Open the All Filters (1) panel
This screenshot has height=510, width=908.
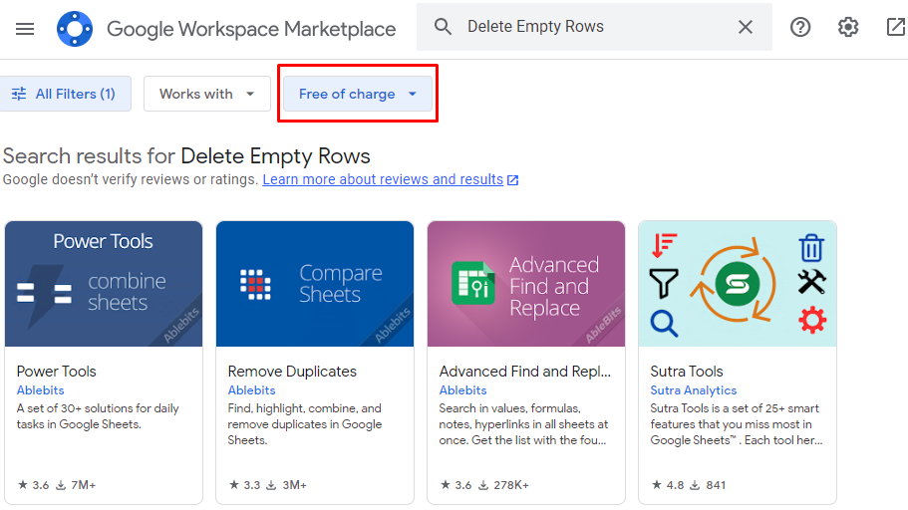tap(65, 94)
